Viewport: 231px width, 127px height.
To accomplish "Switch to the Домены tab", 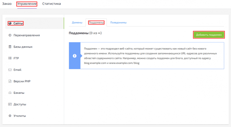I will (77, 23).
